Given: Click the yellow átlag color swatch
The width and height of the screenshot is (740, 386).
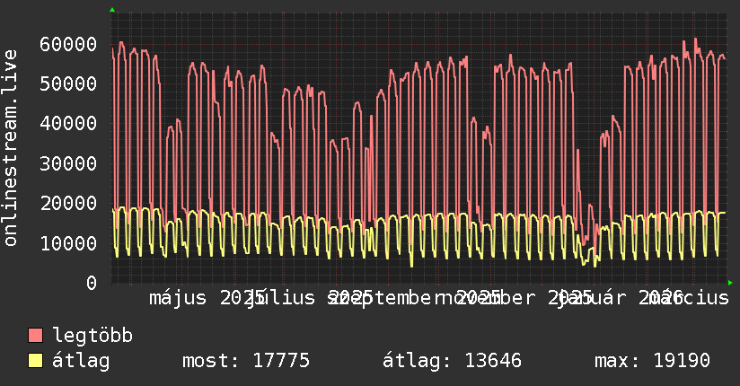Looking at the screenshot, I should click(35, 361).
